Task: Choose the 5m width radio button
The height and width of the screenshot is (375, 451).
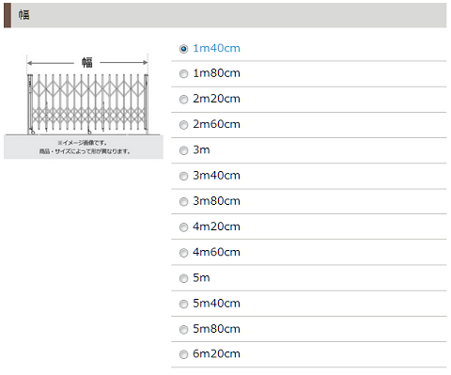Action: click(x=183, y=278)
